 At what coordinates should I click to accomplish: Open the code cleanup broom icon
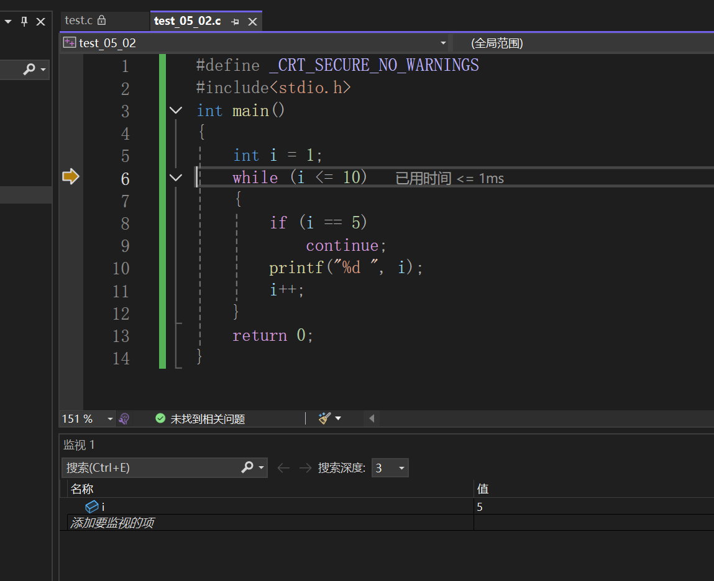pyautogui.click(x=324, y=418)
